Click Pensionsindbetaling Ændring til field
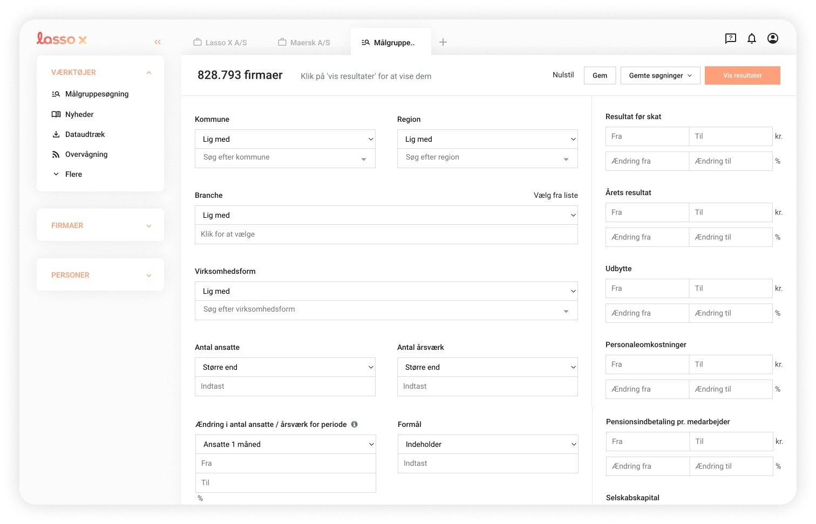The height and width of the screenshot is (524, 816). (x=731, y=466)
